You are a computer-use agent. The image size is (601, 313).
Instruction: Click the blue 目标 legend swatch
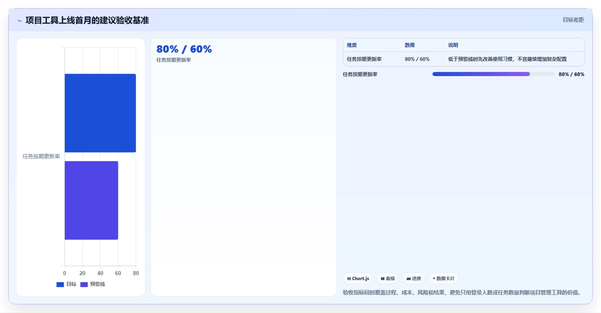tap(60, 284)
